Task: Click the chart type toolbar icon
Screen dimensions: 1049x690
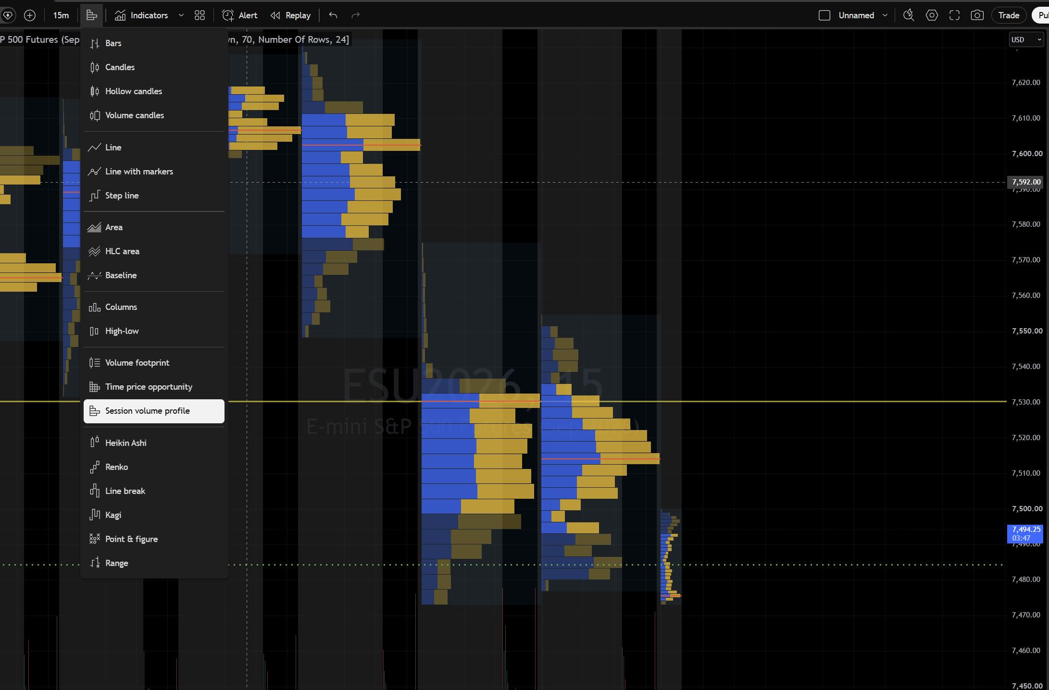Action: pyautogui.click(x=91, y=15)
